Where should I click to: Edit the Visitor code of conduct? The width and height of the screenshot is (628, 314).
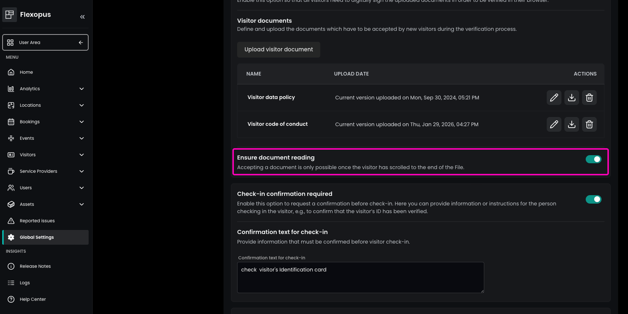(x=554, y=124)
